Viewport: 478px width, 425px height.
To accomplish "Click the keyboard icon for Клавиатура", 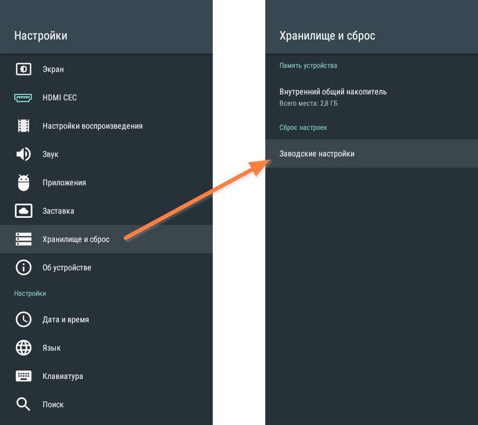I will 24,376.
